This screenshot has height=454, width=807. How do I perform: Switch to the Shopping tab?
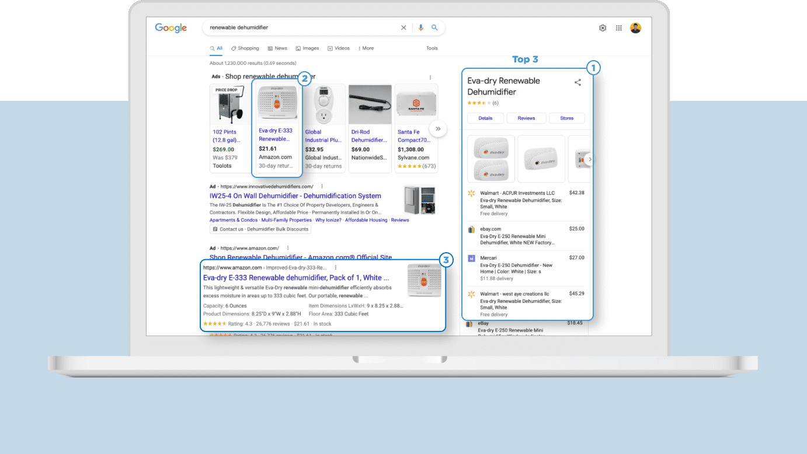click(x=245, y=48)
